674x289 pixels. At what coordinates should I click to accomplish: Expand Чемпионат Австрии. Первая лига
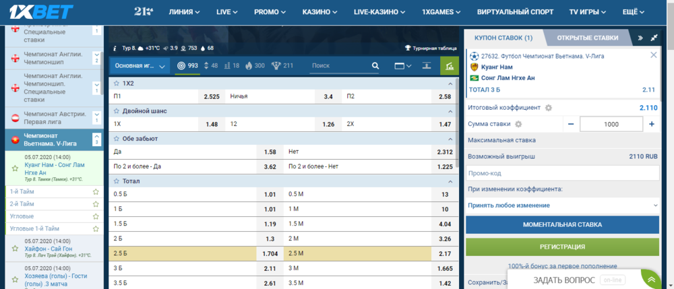(96, 118)
